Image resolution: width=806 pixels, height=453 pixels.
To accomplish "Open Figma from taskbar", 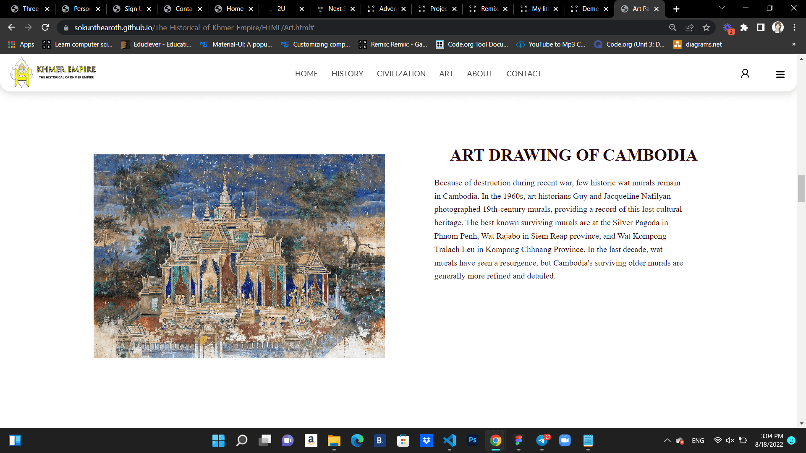I will click(x=519, y=440).
